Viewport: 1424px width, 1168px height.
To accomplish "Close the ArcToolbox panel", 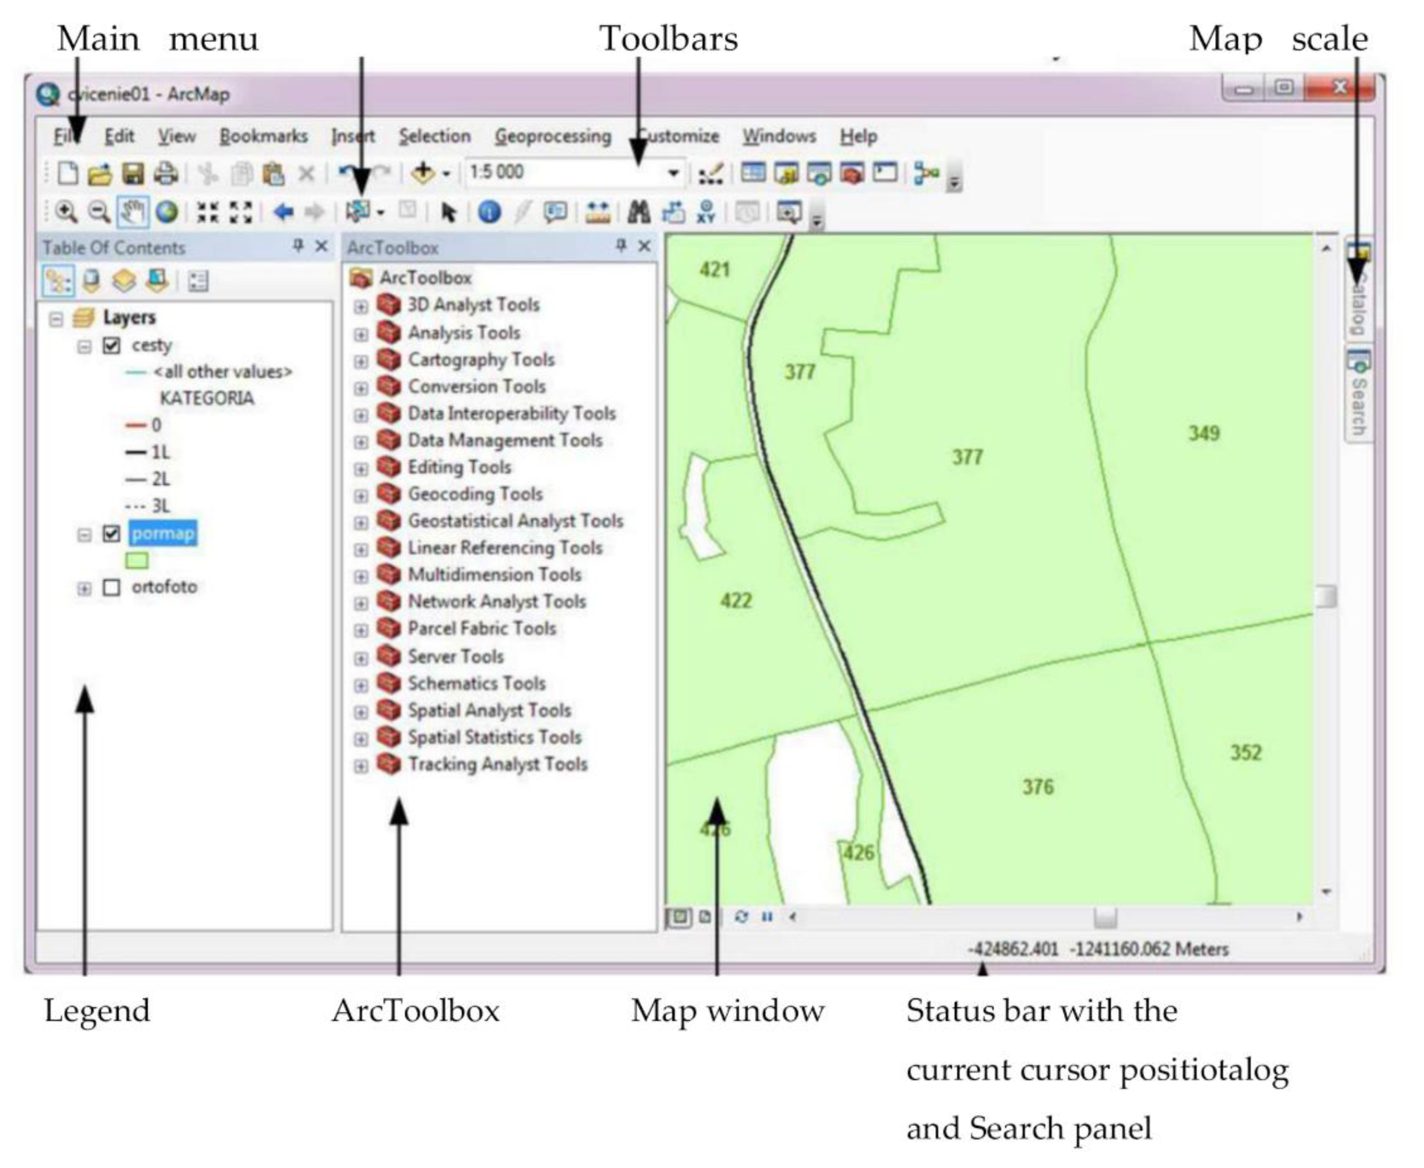I will point(644,246).
